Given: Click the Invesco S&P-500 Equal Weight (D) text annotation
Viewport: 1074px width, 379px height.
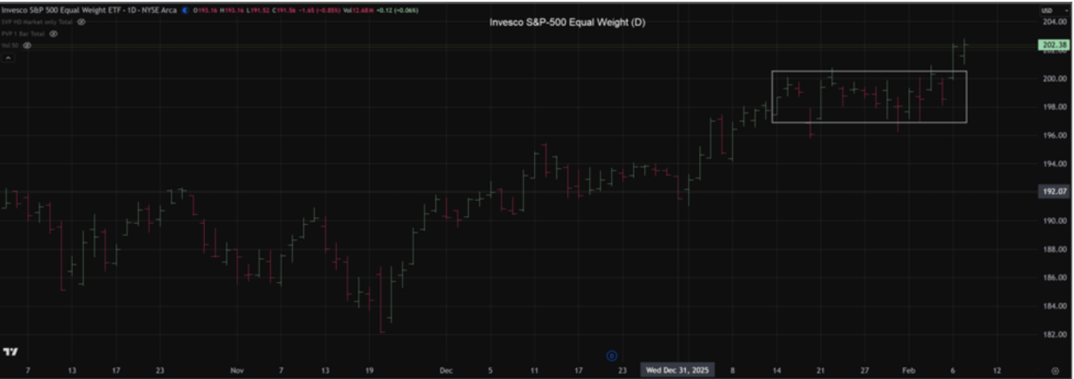Looking at the screenshot, I should click(567, 22).
